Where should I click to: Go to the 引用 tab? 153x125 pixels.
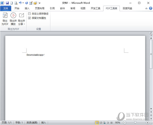52,8
